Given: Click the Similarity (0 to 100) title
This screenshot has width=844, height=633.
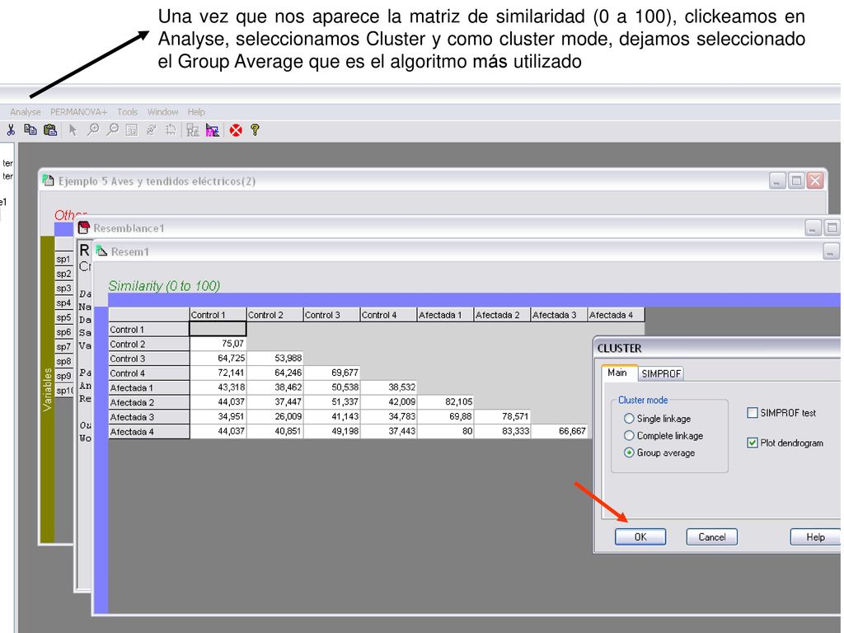Looking at the screenshot, I should (164, 286).
